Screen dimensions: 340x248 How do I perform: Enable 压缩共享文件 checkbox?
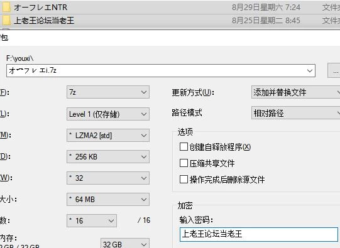pos(184,163)
